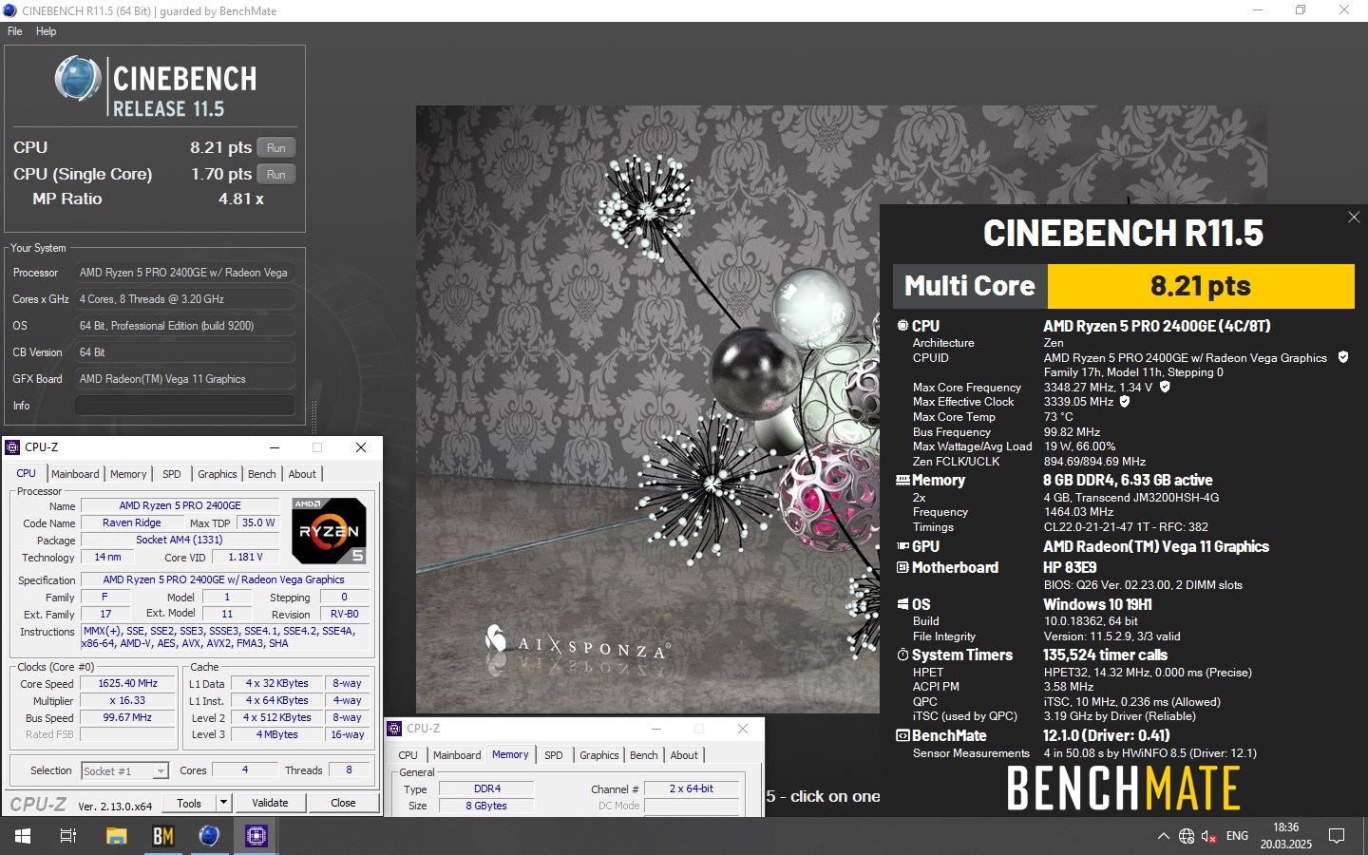The width and height of the screenshot is (1368, 855).
Task: Open Task View on the taskbar
Action: (68, 836)
